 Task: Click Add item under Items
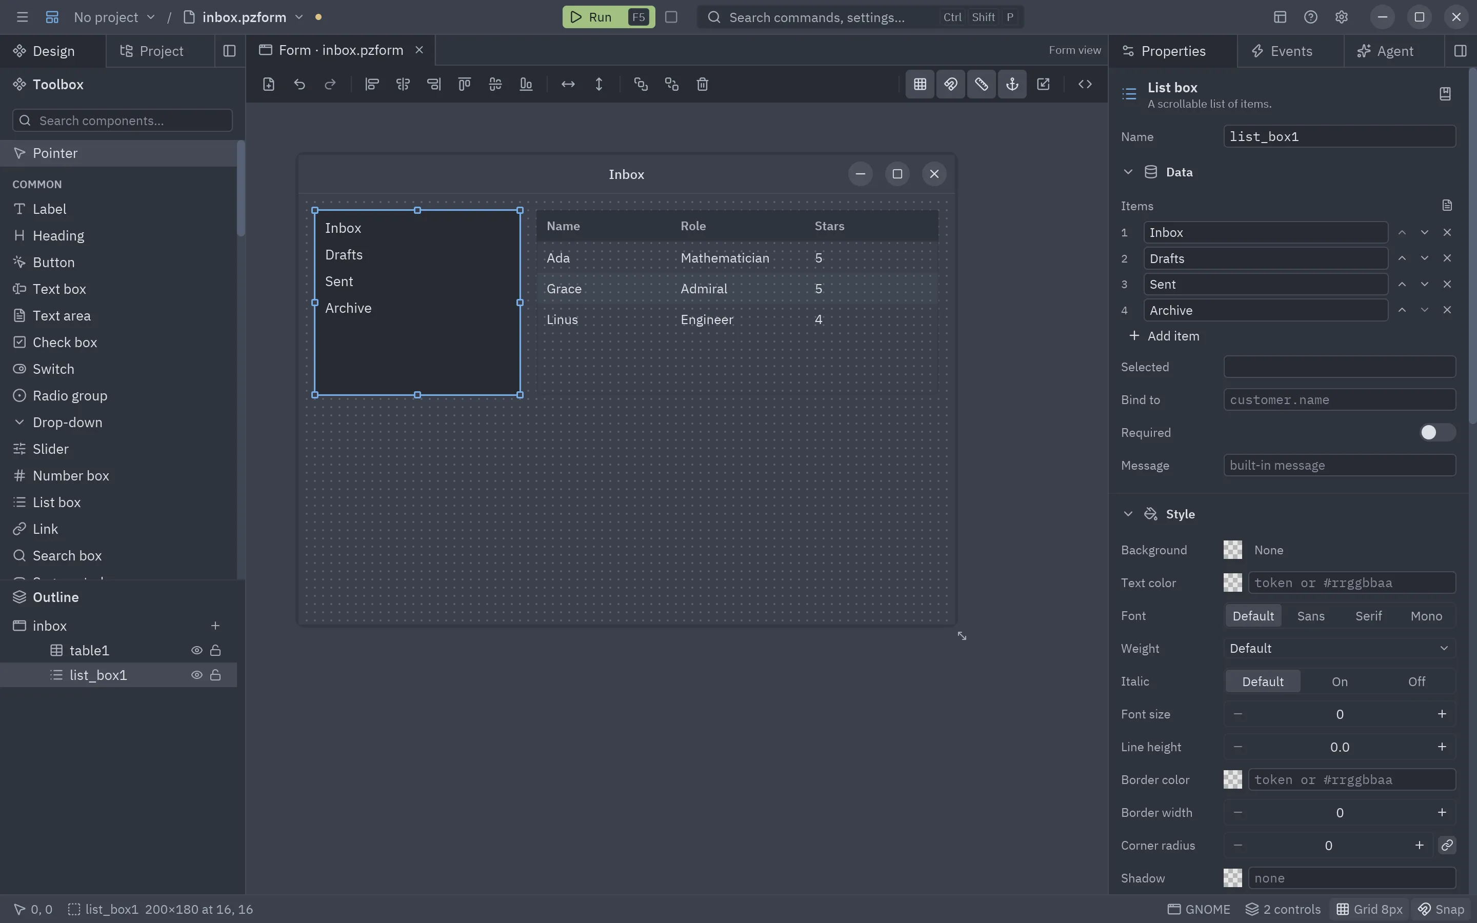[1164, 336]
